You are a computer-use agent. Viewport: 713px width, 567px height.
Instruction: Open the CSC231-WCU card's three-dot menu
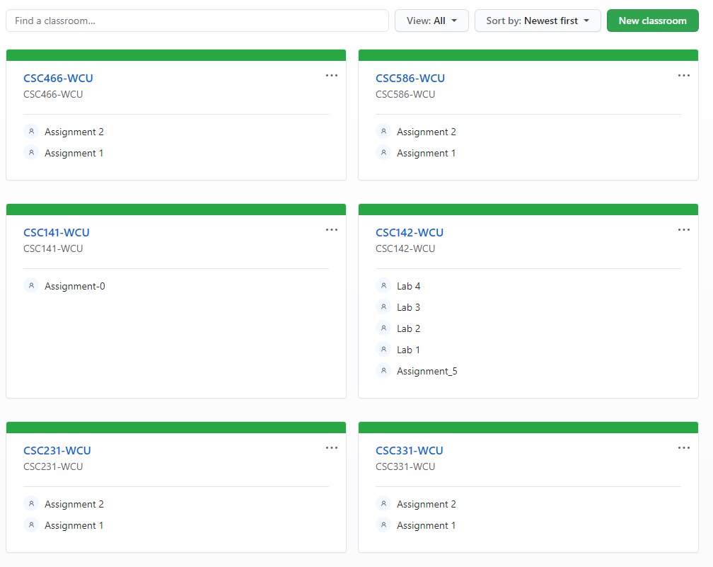(332, 448)
